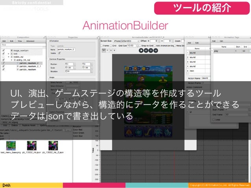
Task: Toggle visibility checkbox for image_newitem row
Action: click(4, 50)
